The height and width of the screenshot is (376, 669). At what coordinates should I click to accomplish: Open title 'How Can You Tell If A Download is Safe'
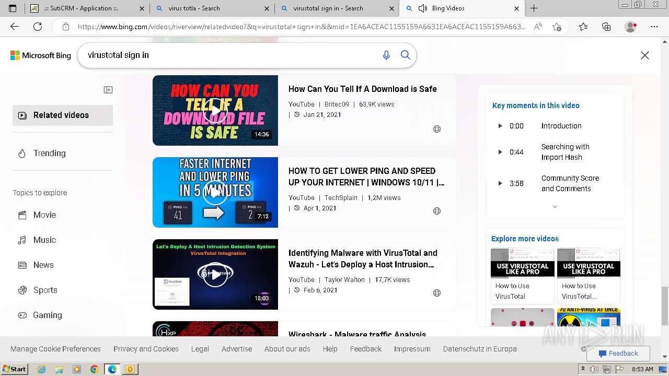(363, 89)
